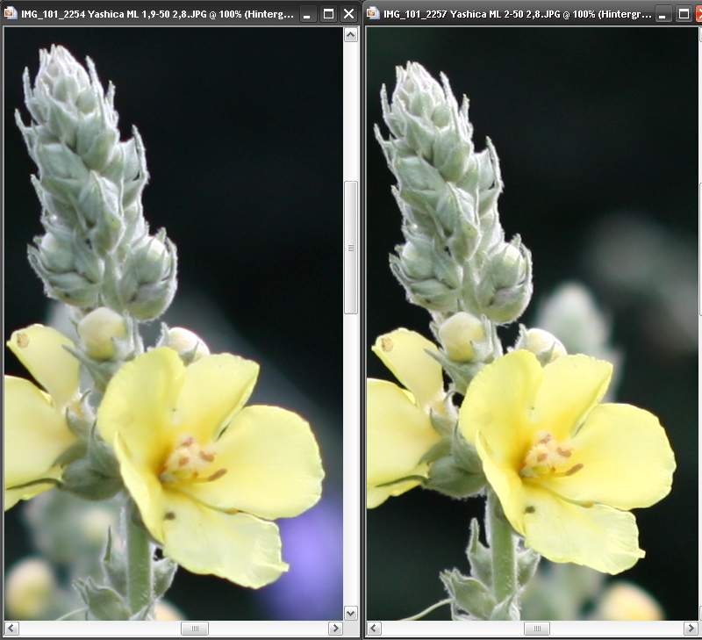
Task: Click scroll-right arrow in right image window
Action: click(x=687, y=629)
